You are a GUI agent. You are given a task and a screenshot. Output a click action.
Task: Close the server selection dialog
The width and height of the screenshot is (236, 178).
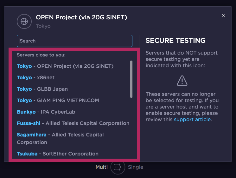(x=224, y=16)
